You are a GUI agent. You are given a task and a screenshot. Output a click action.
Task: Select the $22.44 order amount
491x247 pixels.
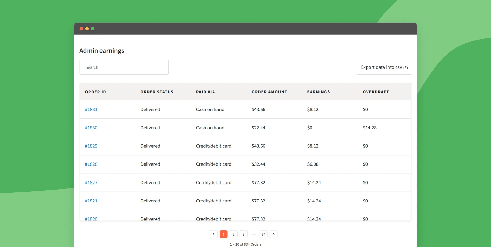click(x=258, y=128)
